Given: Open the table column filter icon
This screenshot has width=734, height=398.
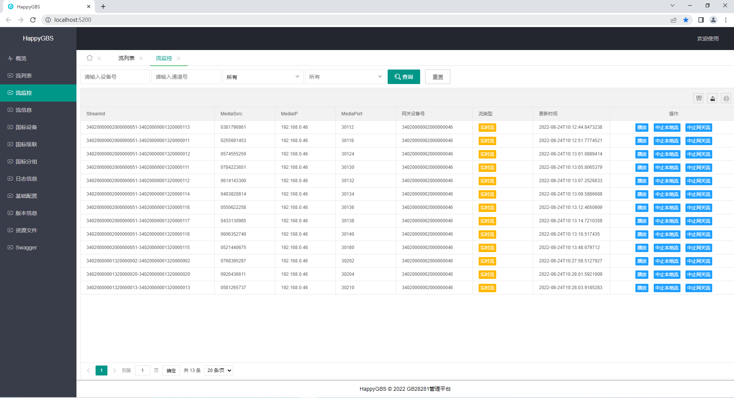Looking at the screenshot, I should (699, 99).
